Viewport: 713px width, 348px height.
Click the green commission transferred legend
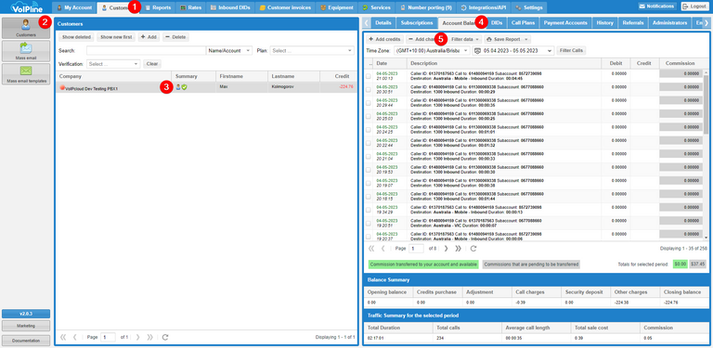423,264
